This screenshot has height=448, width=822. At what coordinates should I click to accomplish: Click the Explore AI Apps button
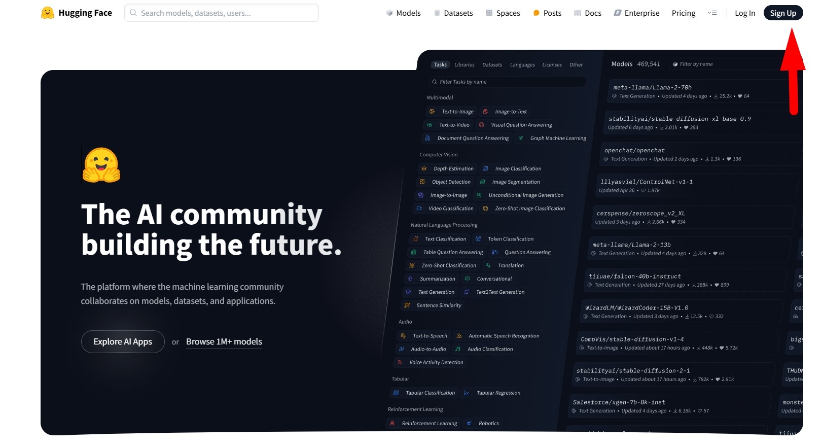point(123,341)
